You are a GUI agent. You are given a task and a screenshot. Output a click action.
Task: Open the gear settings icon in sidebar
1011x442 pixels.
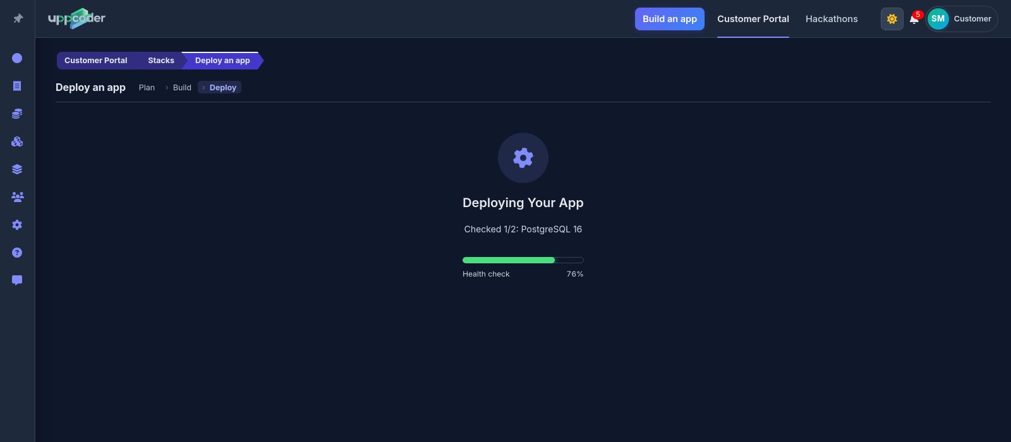(x=17, y=225)
